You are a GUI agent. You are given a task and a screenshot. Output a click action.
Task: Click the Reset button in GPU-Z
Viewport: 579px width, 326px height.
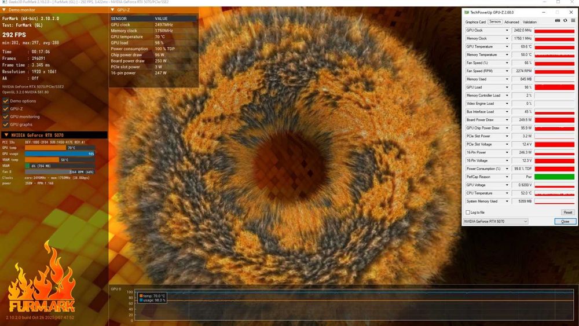(x=567, y=213)
